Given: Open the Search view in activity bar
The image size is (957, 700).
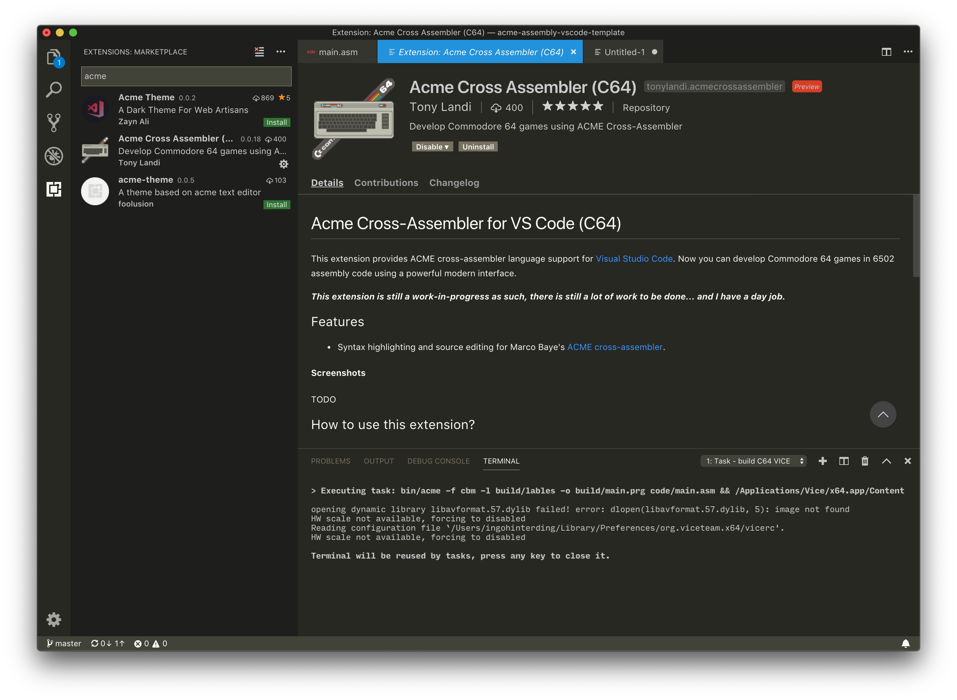Looking at the screenshot, I should 54,90.
